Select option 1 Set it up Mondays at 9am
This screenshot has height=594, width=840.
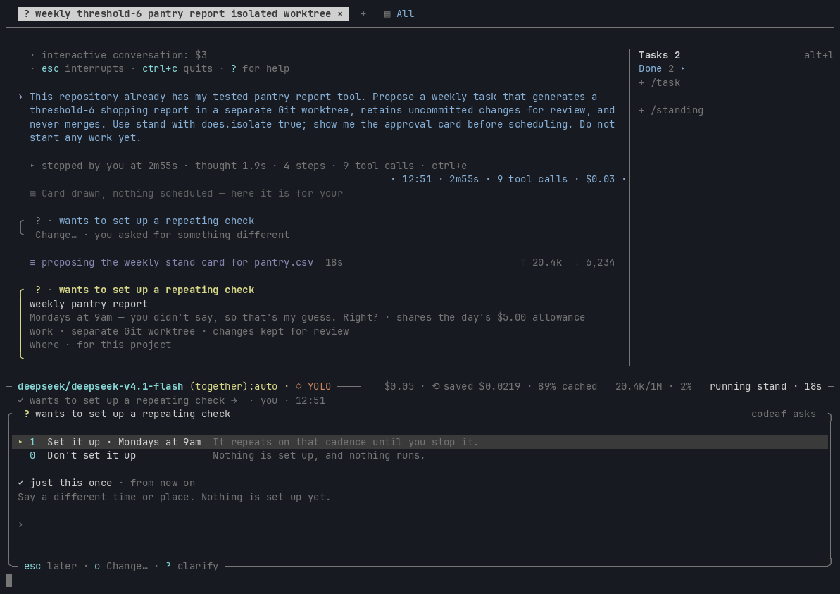420,443
